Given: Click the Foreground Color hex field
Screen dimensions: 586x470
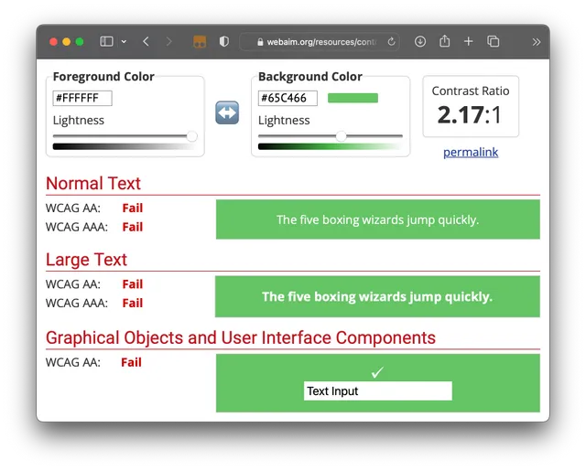Looking at the screenshot, I should point(82,98).
